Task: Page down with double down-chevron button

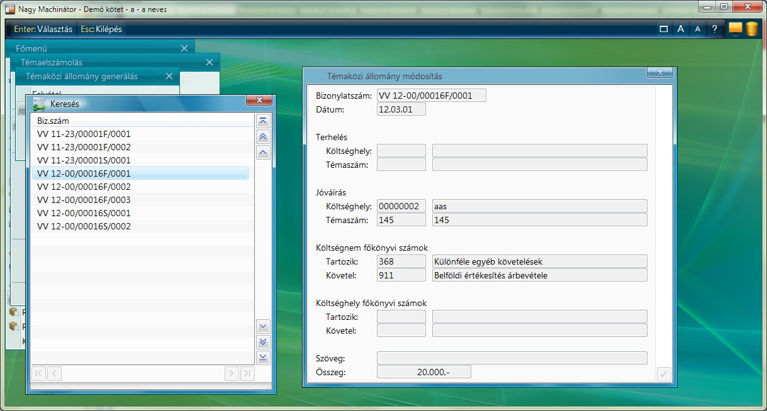Action: click(x=264, y=342)
